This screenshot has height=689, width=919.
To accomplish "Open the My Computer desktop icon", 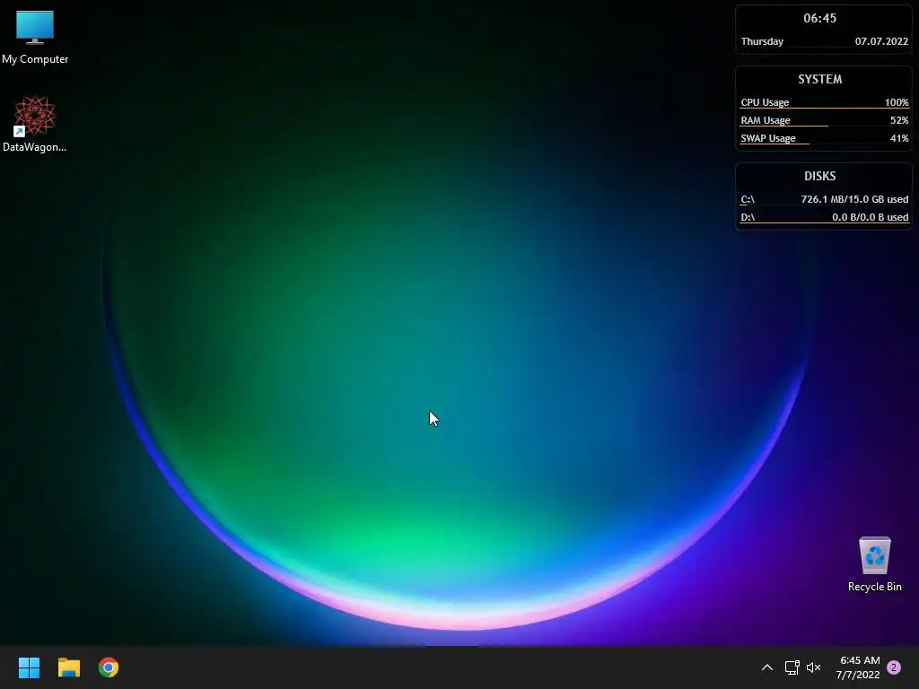I will pyautogui.click(x=35, y=37).
